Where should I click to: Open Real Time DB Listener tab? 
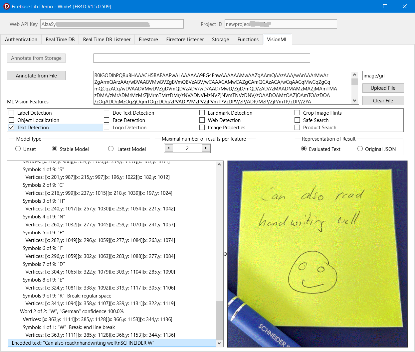tap(107, 39)
